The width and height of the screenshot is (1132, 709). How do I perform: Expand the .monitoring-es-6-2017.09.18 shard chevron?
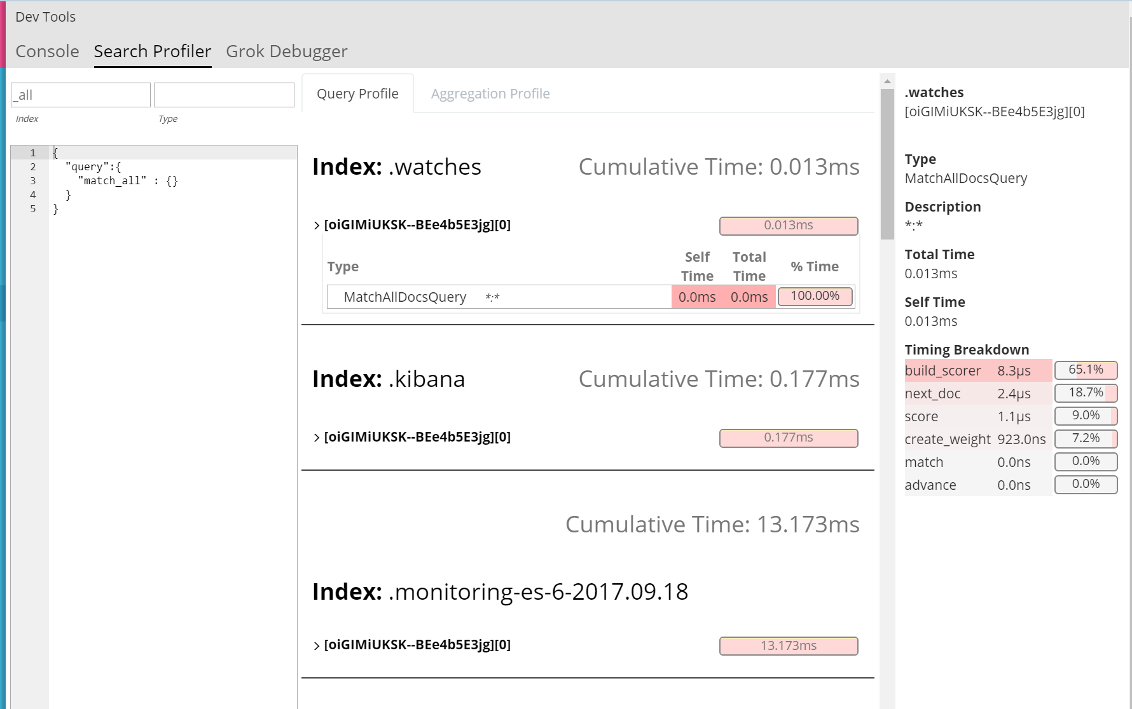click(x=317, y=645)
